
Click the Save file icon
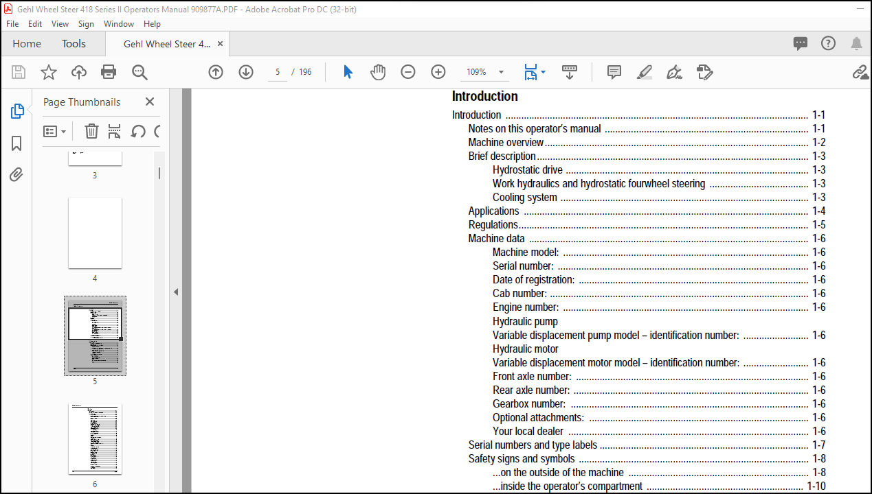coord(19,72)
